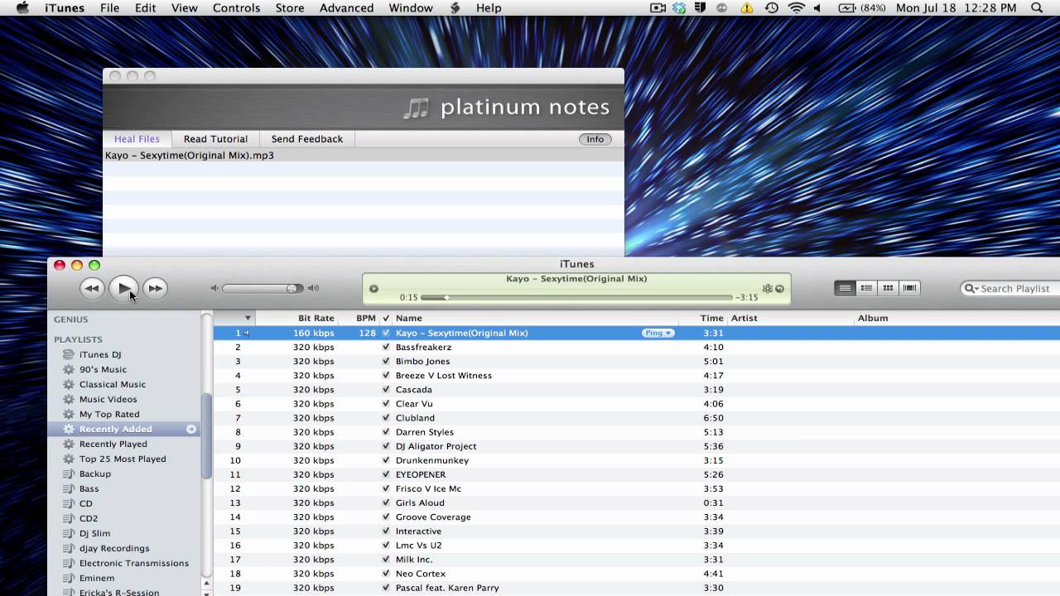Screen dimensions: 1060x596
Task: Skip forward with the next track button
Action: click(x=155, y=288)
